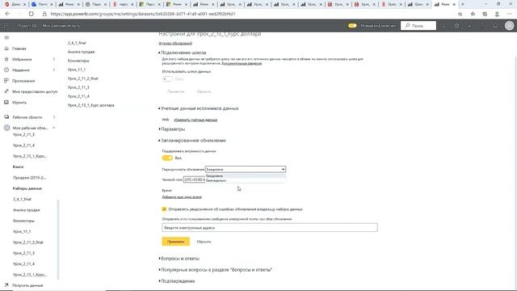This screenshot has width=517, height=291.
Task: Open feedback smiley in Power BI header
Action: click(495, 25)
